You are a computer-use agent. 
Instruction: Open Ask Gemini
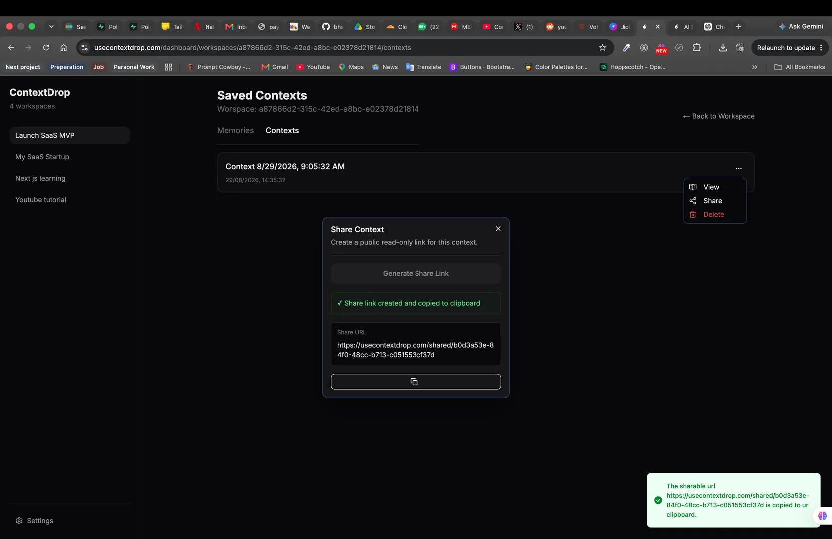pos(801,26)
